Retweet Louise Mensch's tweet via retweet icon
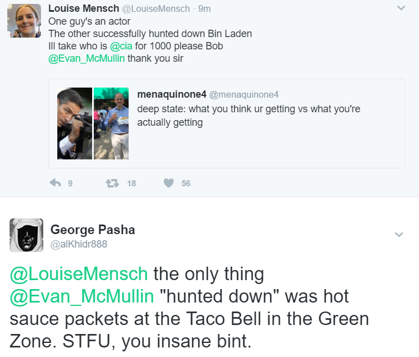 112,183
